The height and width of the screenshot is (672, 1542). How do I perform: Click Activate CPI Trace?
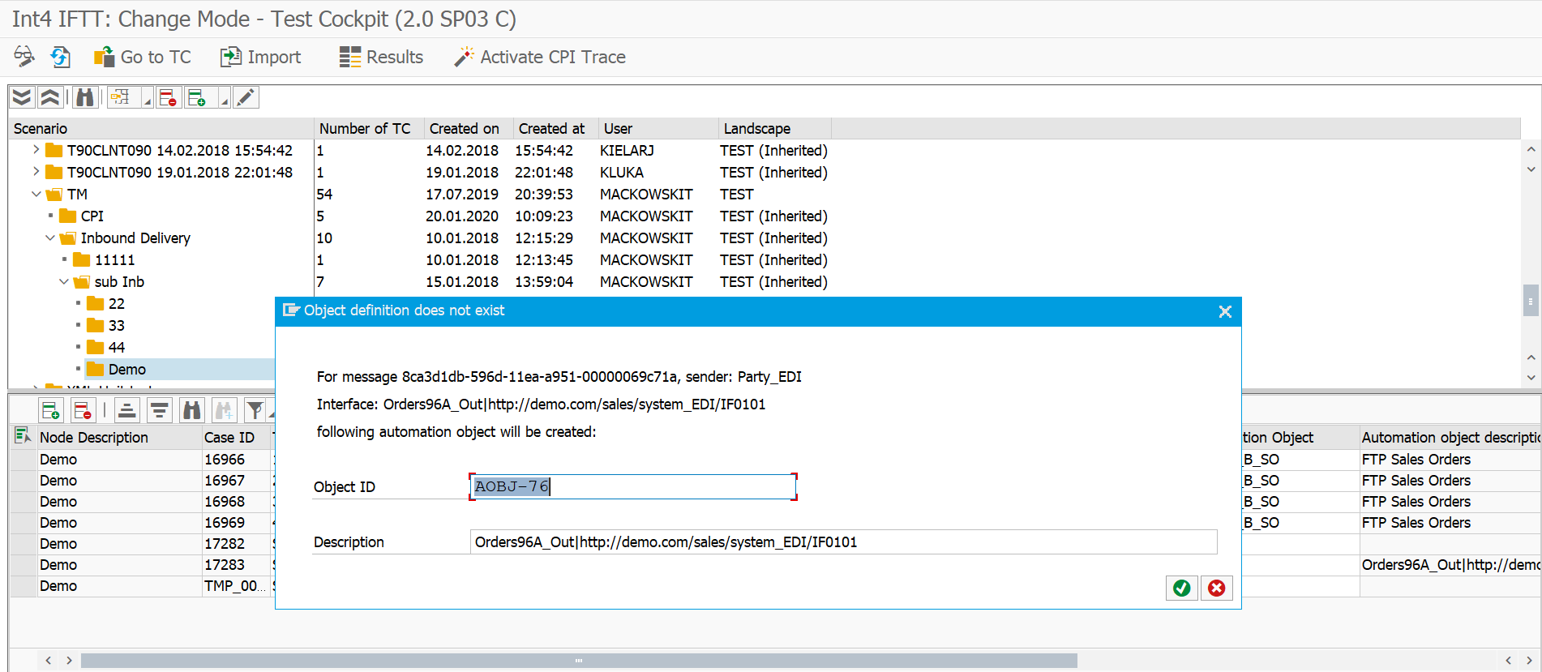point(540,57)
